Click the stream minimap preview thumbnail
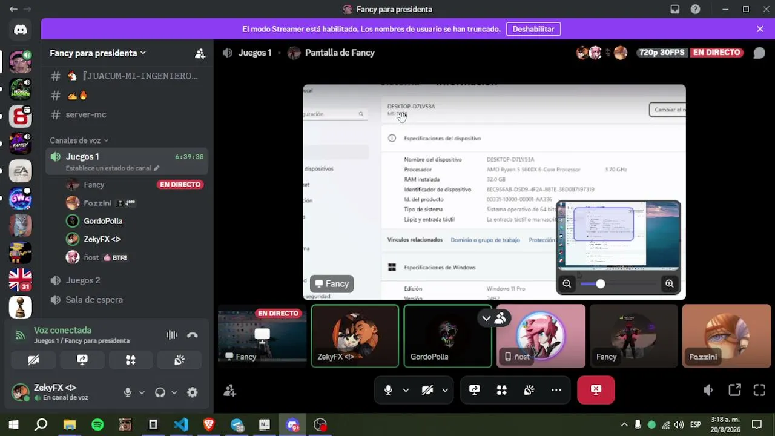 point(618,235)
